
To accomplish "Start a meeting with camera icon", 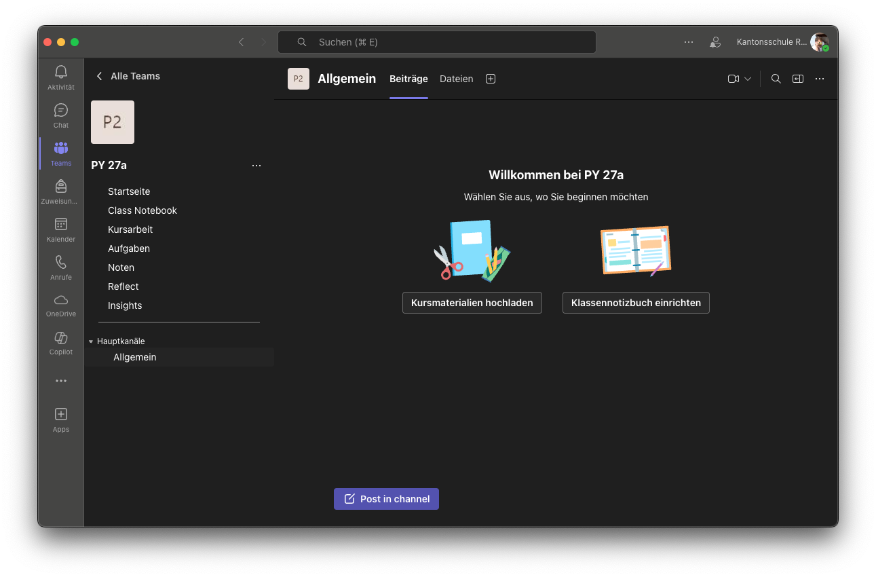I will tap(734, 79).
